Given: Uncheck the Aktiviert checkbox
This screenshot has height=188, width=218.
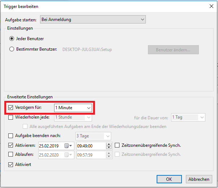Looking at the screenshot, I should pos(10,164).
